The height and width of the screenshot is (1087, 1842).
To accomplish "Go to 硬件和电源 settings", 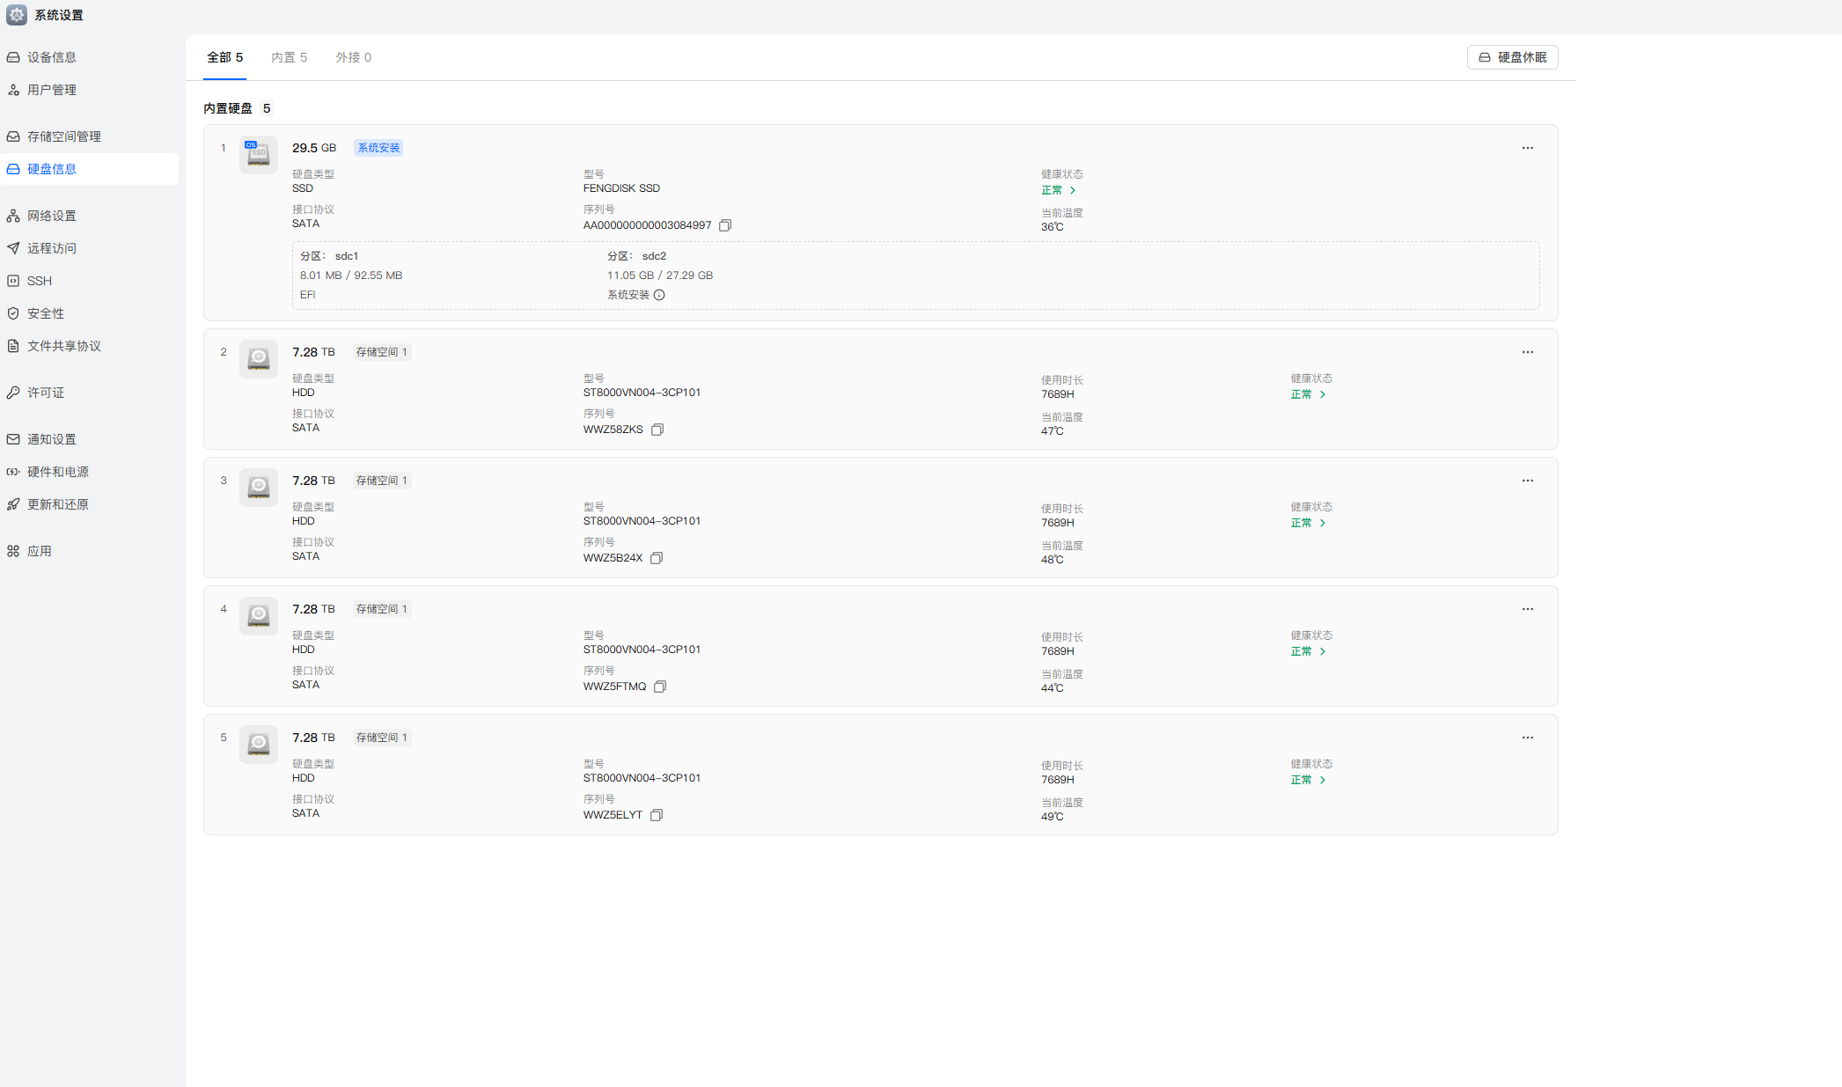I will click(57, 472).
